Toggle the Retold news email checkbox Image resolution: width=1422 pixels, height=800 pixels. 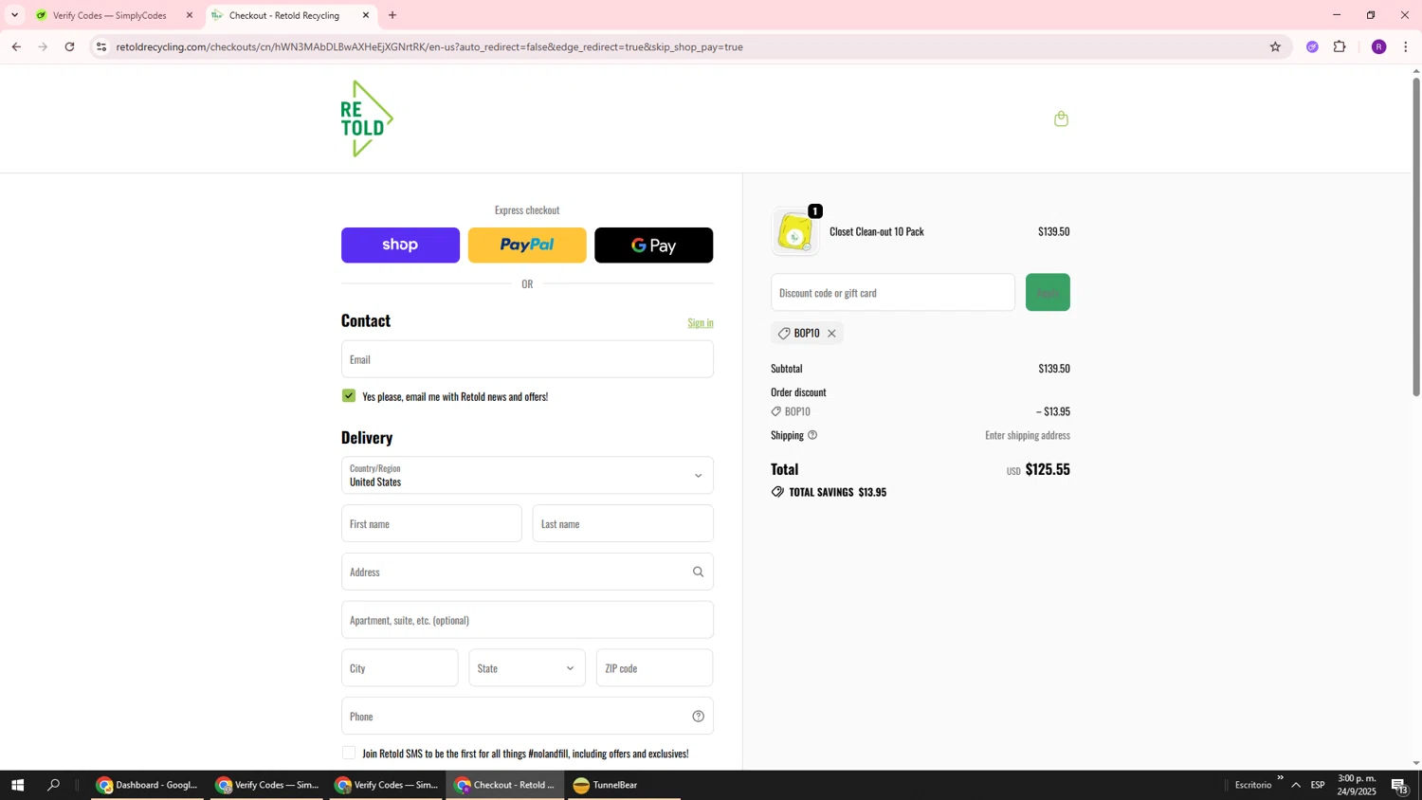[349, 396]
